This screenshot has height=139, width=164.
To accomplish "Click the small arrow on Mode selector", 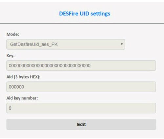I will coord(122,44).
